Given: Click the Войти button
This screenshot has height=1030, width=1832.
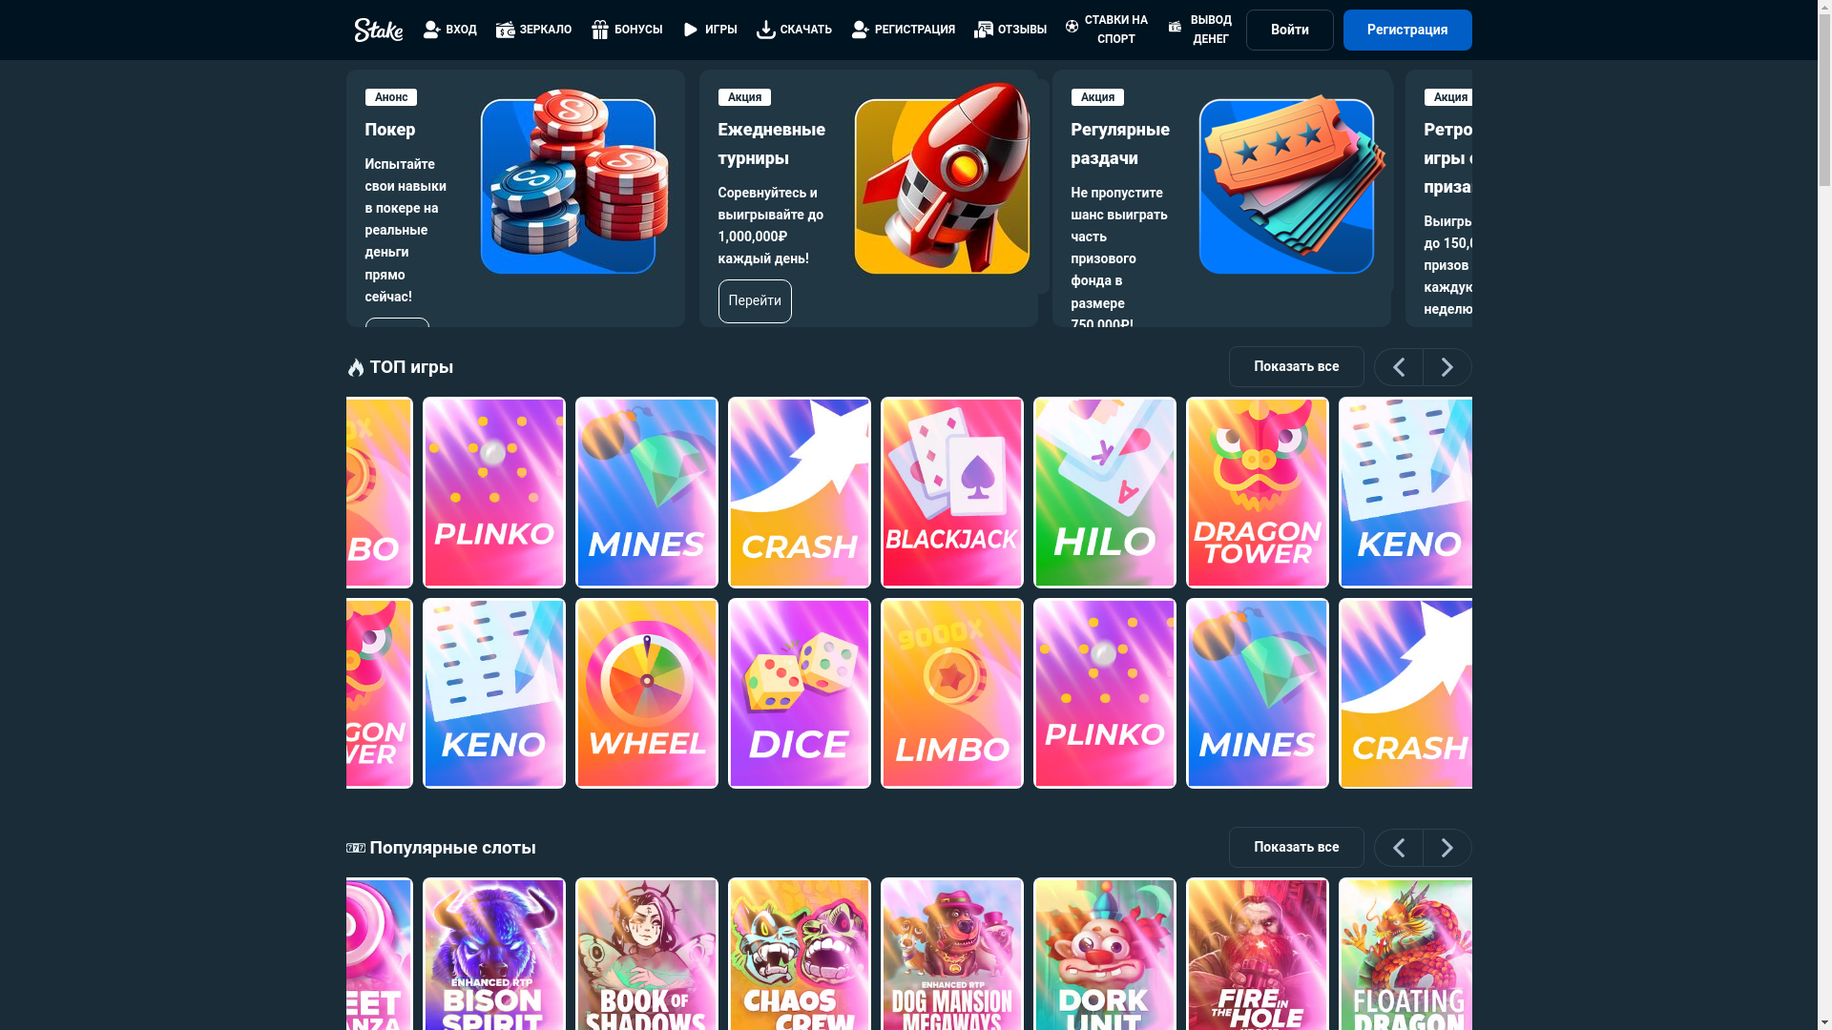Looking at the screenshot, I should tap(1289, 30).
